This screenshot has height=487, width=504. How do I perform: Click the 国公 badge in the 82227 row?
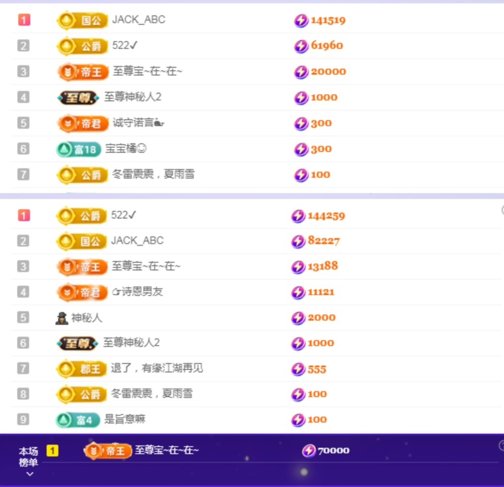pos(82,241)
